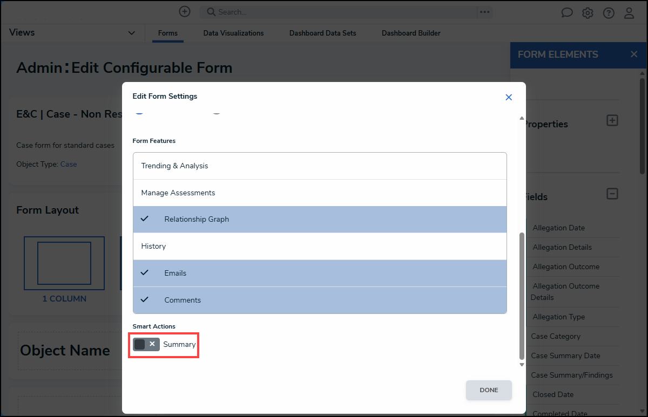Click the search bar ellipsis icon
The image size is (648, 417).
click(x=484, y=12)
